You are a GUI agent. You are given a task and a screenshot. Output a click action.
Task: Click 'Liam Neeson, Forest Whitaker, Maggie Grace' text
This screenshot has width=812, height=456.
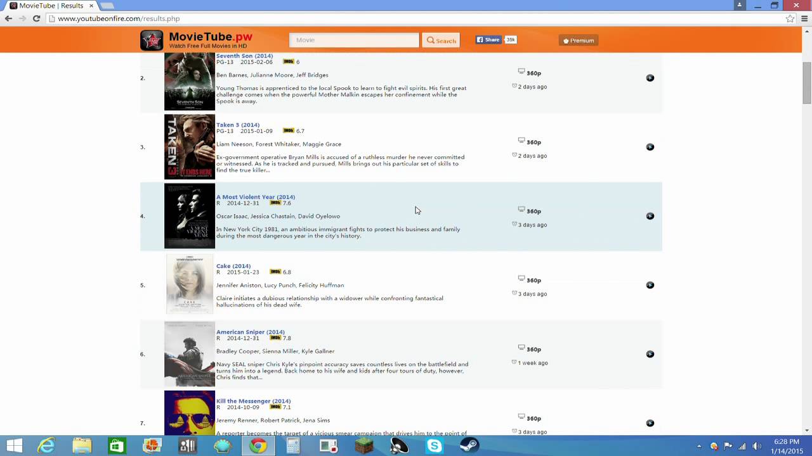pyautogui.click(x=278, y=144)
